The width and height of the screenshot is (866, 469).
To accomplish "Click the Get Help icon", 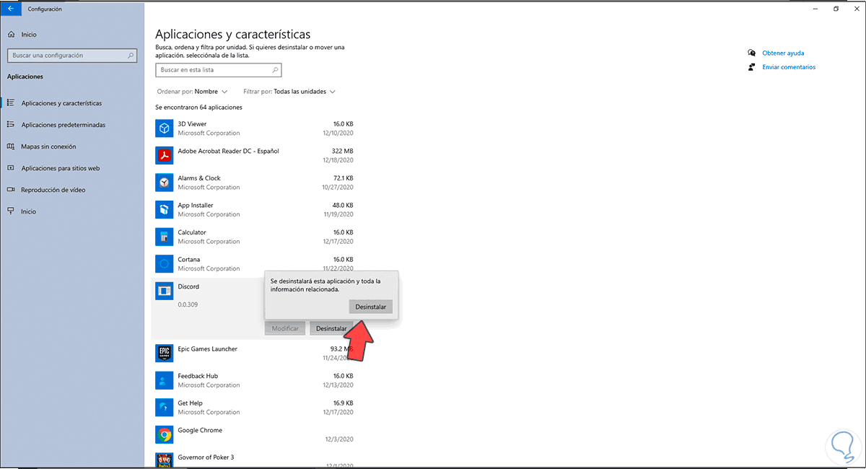I will [165, 408].
